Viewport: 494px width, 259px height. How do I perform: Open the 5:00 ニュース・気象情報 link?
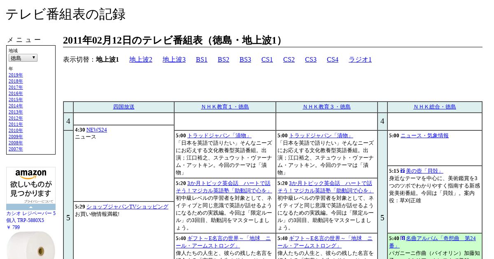tap(425, 136)
